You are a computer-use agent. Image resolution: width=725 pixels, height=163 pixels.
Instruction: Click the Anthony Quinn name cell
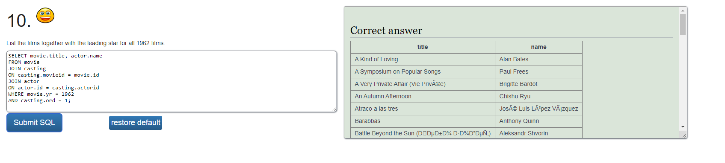click(x=539, y=121)
